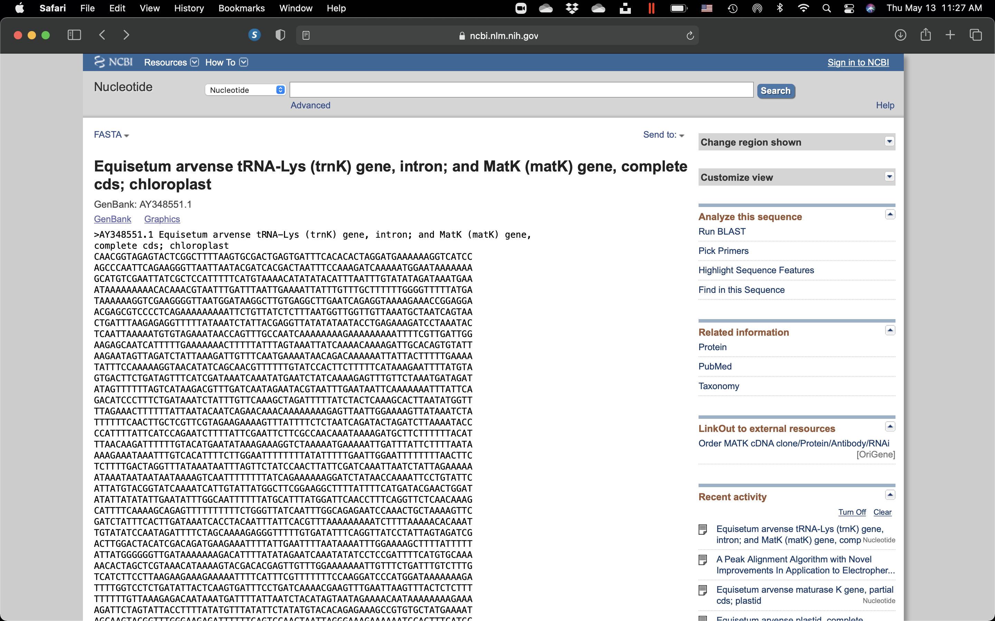Screen dimensions: 995x621
Task: Click the Search button
Action: pyautogui.click(x=776, y=91)
